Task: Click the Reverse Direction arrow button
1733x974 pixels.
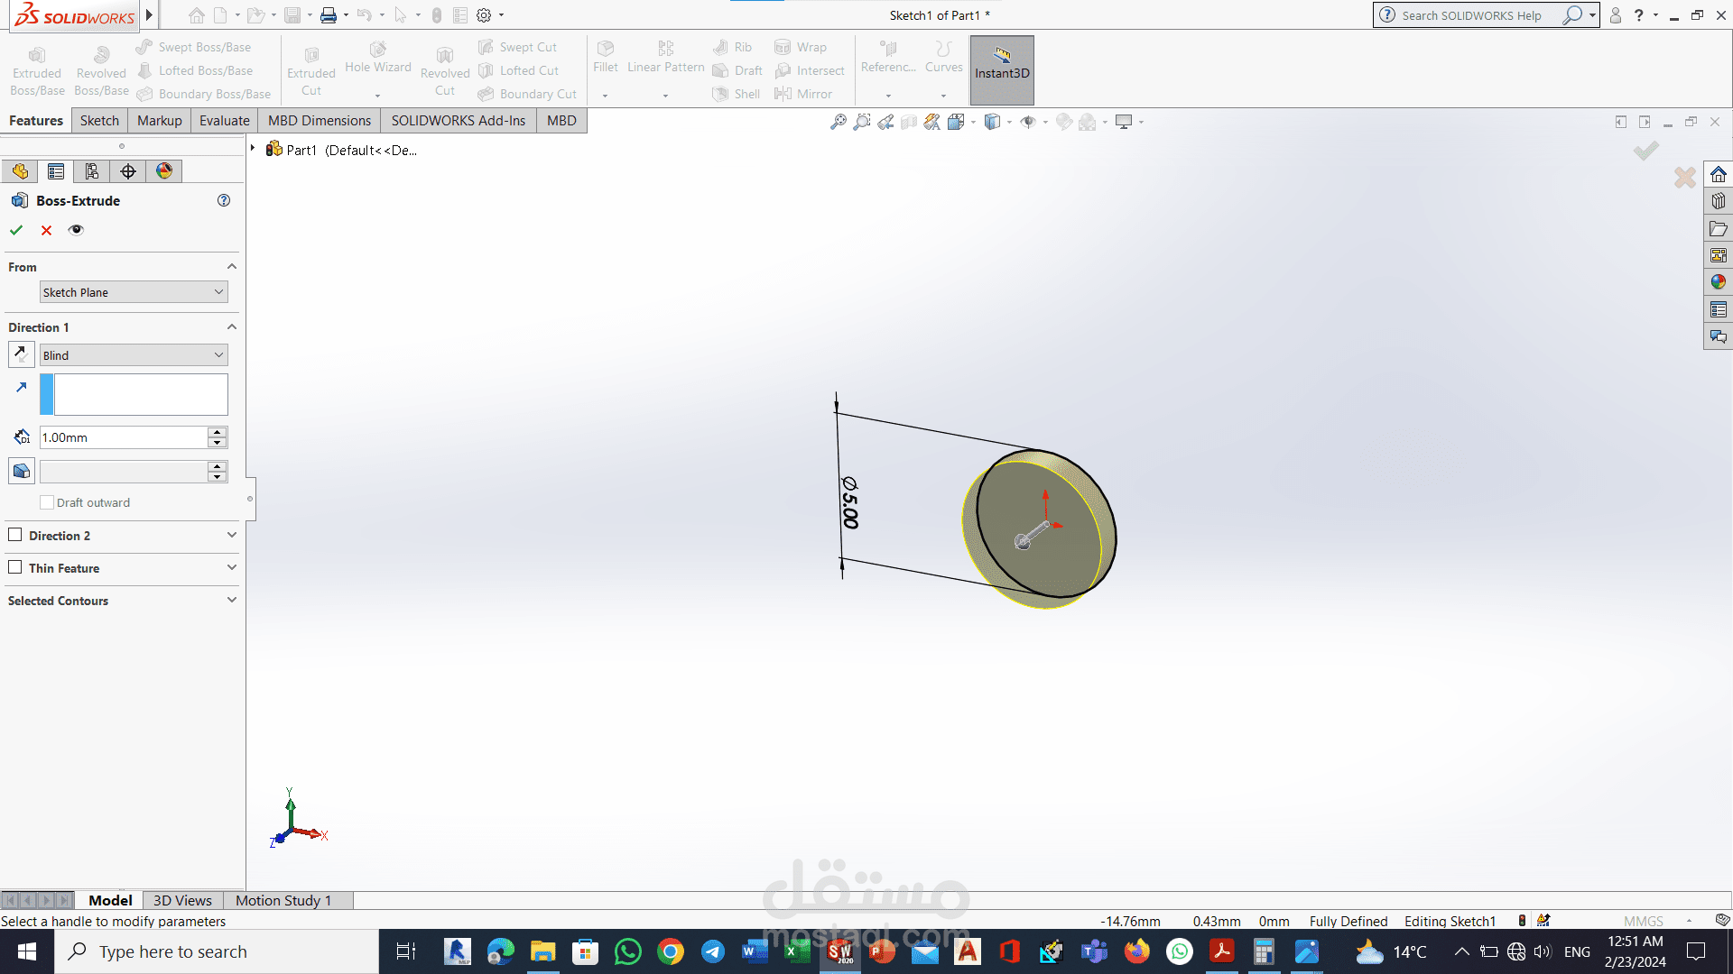Action: tap(21, 354)
